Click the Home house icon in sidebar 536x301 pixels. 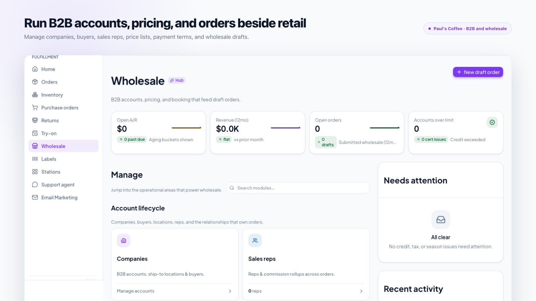tap(35, 69)
